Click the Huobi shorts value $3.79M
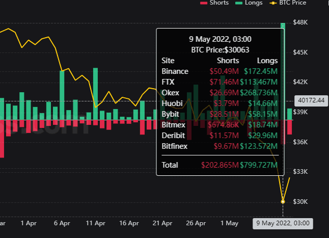The image size is (329, 238). 226,103
